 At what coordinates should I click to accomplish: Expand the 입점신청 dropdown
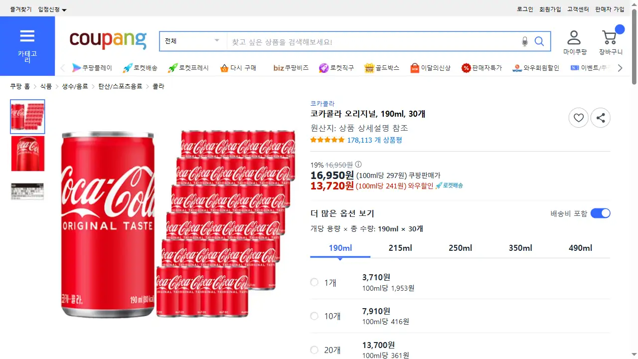coord(52,9)
